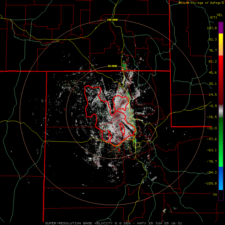Click the blue segment of velocity color bar
The image size is (225, 225).
click(221, 178)
